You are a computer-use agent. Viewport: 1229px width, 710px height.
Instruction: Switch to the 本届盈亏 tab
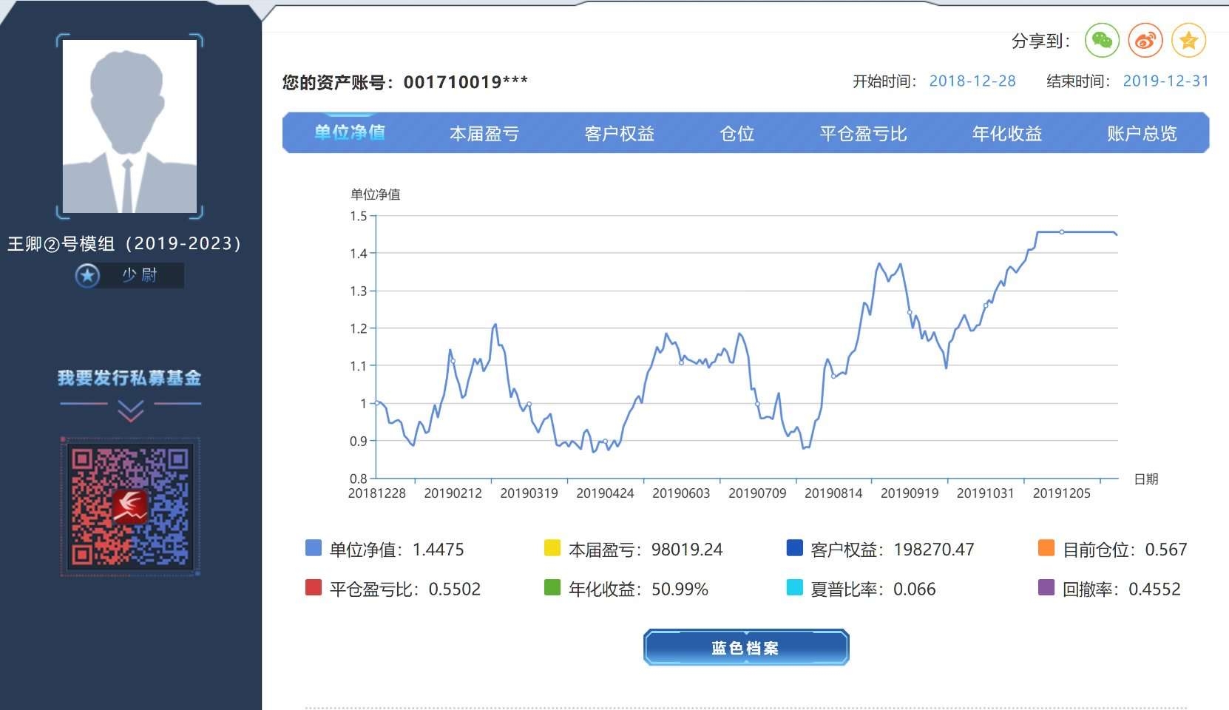(x=484, y=134)
